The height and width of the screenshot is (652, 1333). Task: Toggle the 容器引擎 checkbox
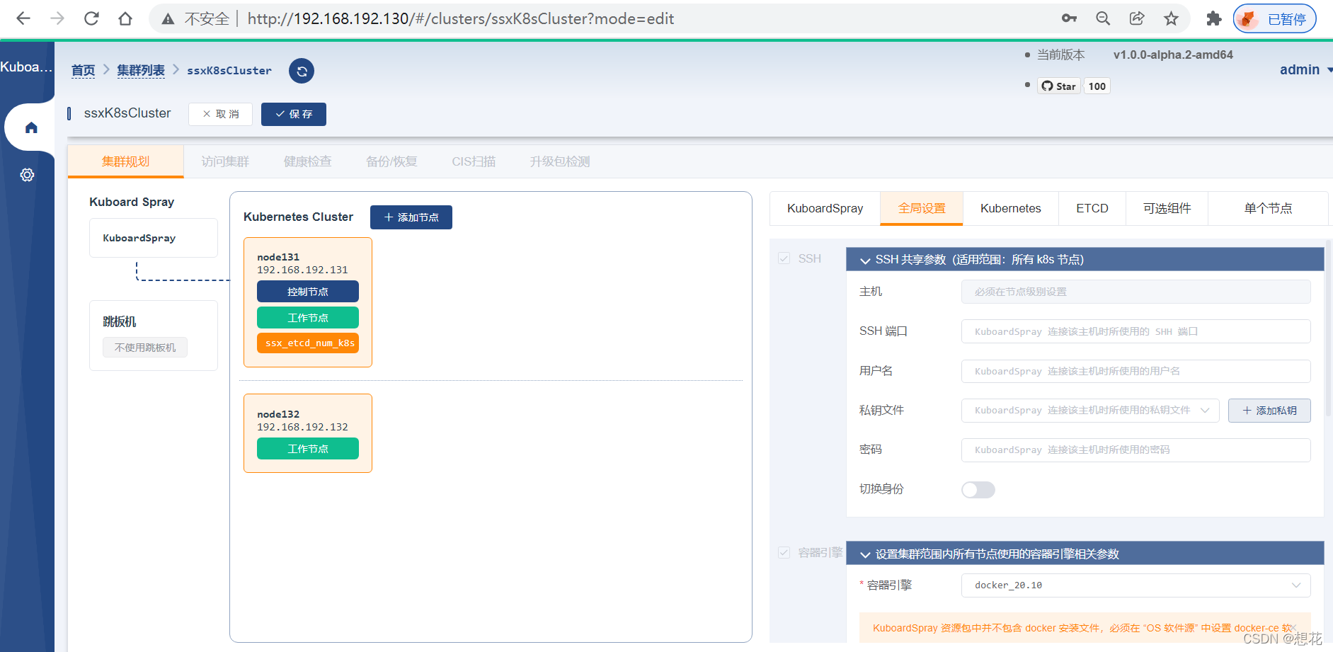pos(784,553)
